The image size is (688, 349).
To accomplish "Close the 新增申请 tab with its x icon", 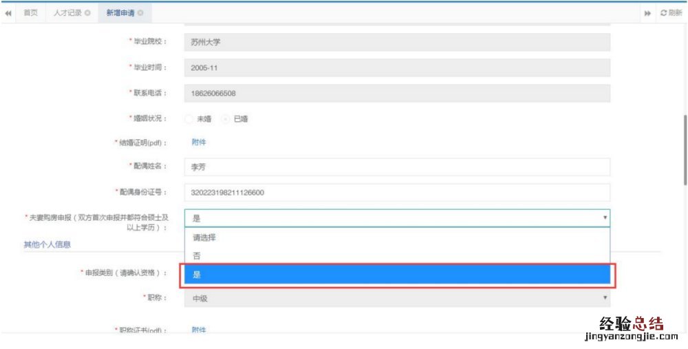I will tap(140, 13).
